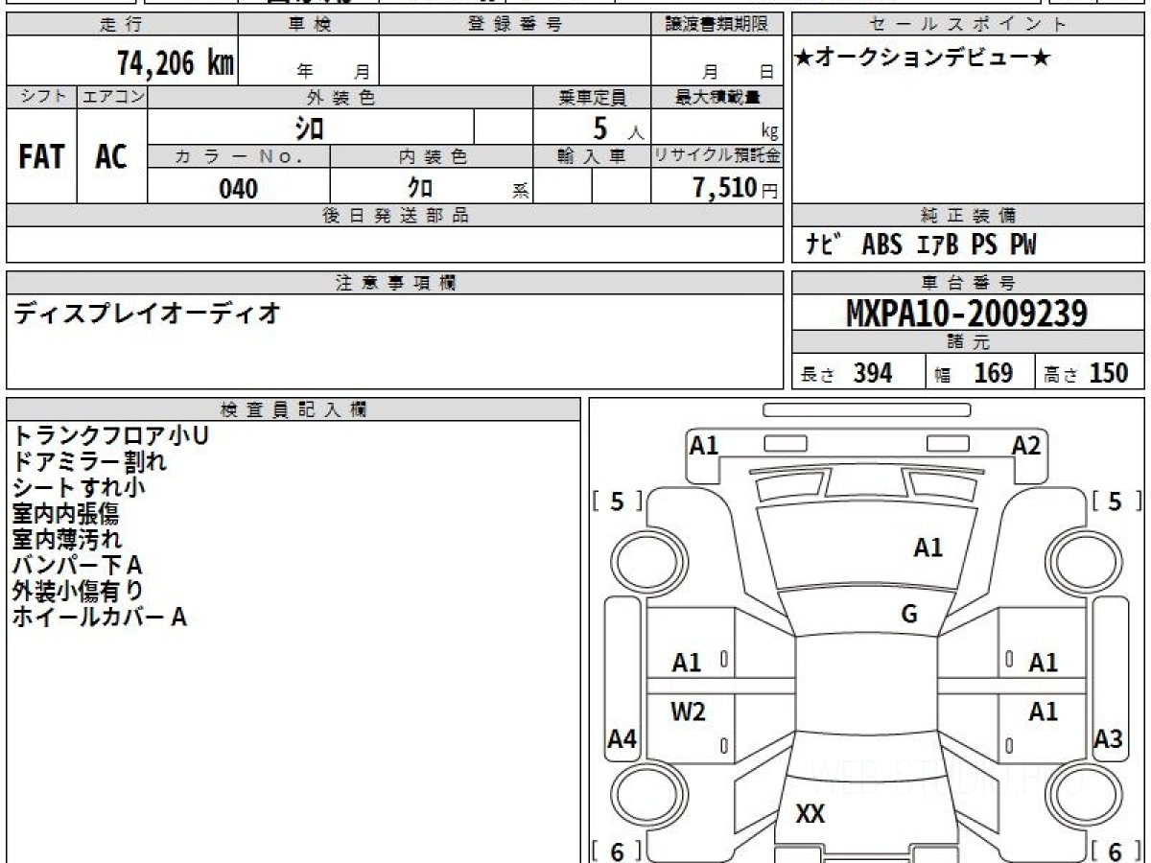
Task: Click the 車検 header cell
Action: tap(308, 25)
